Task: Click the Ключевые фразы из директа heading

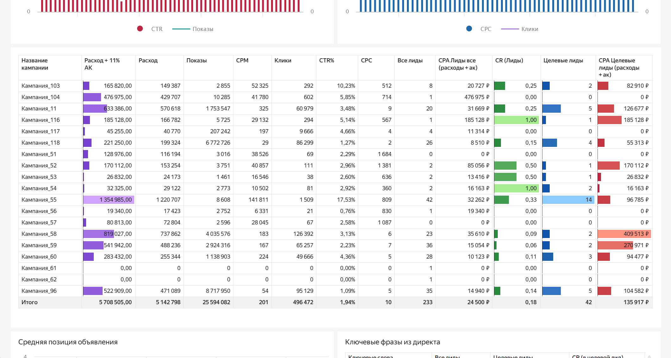Action: pos(392,342)
